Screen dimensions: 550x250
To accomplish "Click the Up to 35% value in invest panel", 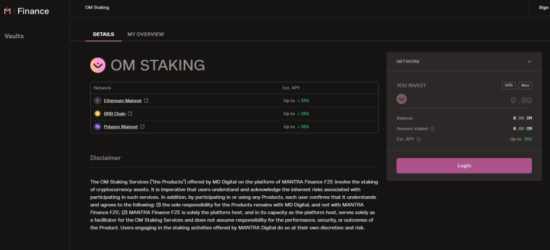I will pyautogui.click(x=521, y=139).
